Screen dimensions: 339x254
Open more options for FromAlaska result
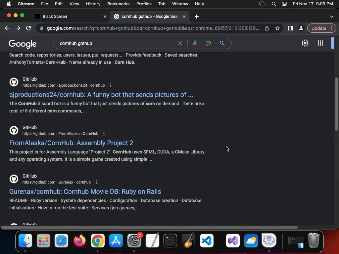pyautogui.click(x=104, y=134)
